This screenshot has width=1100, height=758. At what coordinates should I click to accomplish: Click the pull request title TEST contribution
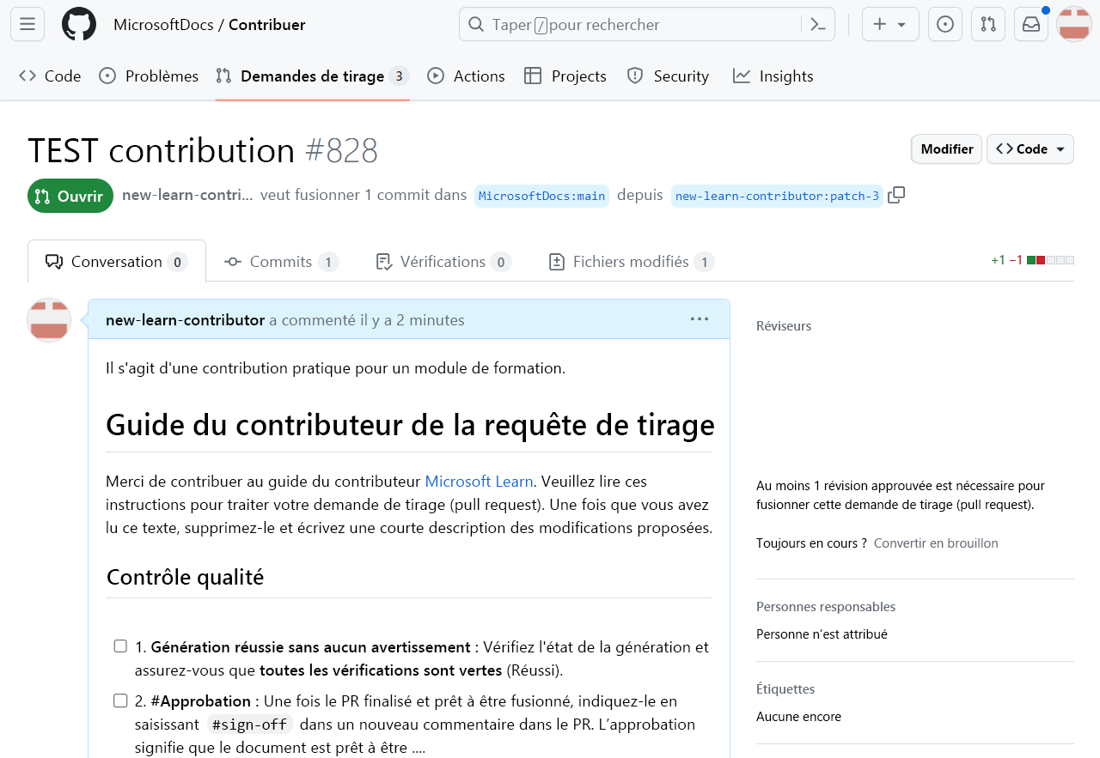(x=162, y=150)
